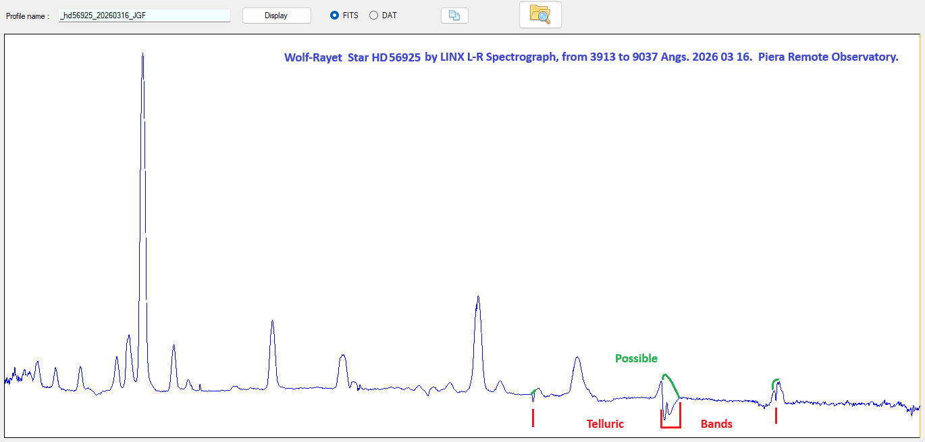Viewport: 925px width, 442px height.
Task: Select the DAT format radio button
Action: coord(373,16)
